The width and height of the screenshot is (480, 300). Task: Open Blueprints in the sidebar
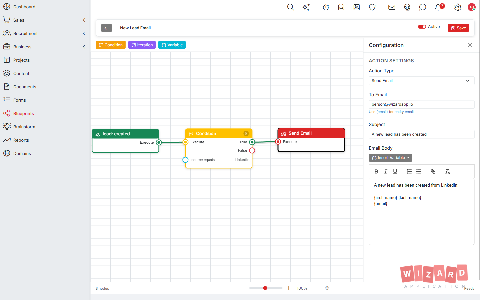pyautogui.click(x=23, y=113)
